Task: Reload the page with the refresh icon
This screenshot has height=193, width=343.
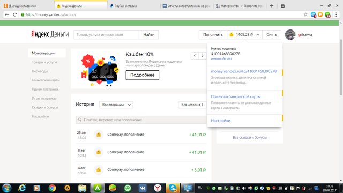Action: coord(14,14)
